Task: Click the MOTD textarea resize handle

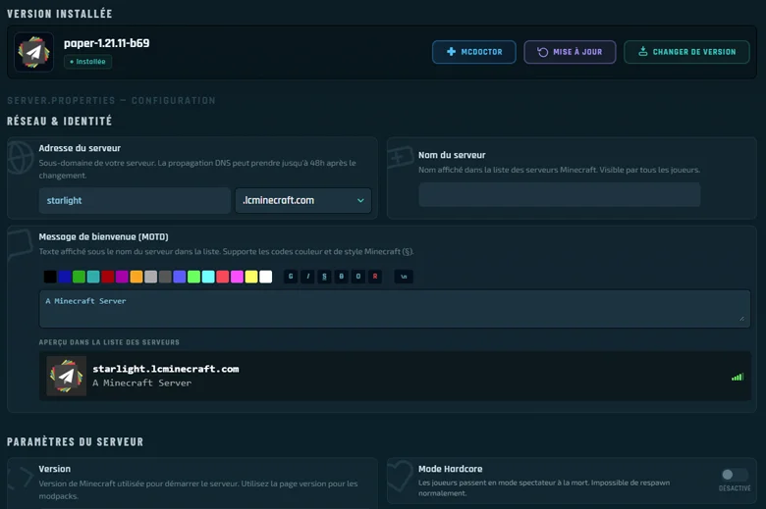Action: tap(742, 319)
